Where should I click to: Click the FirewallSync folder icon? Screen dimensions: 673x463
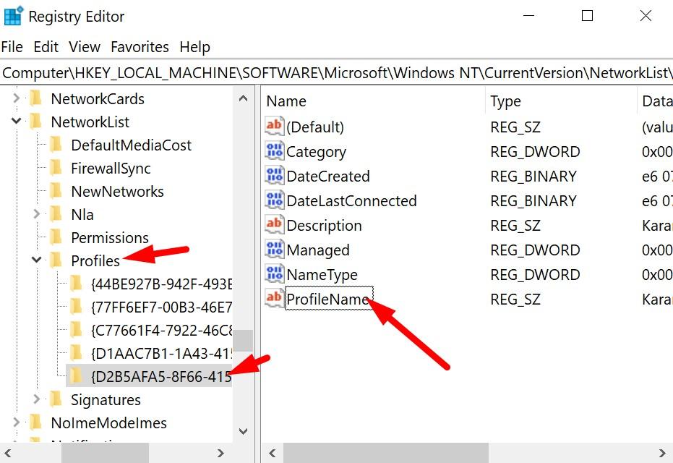[56, 168]
